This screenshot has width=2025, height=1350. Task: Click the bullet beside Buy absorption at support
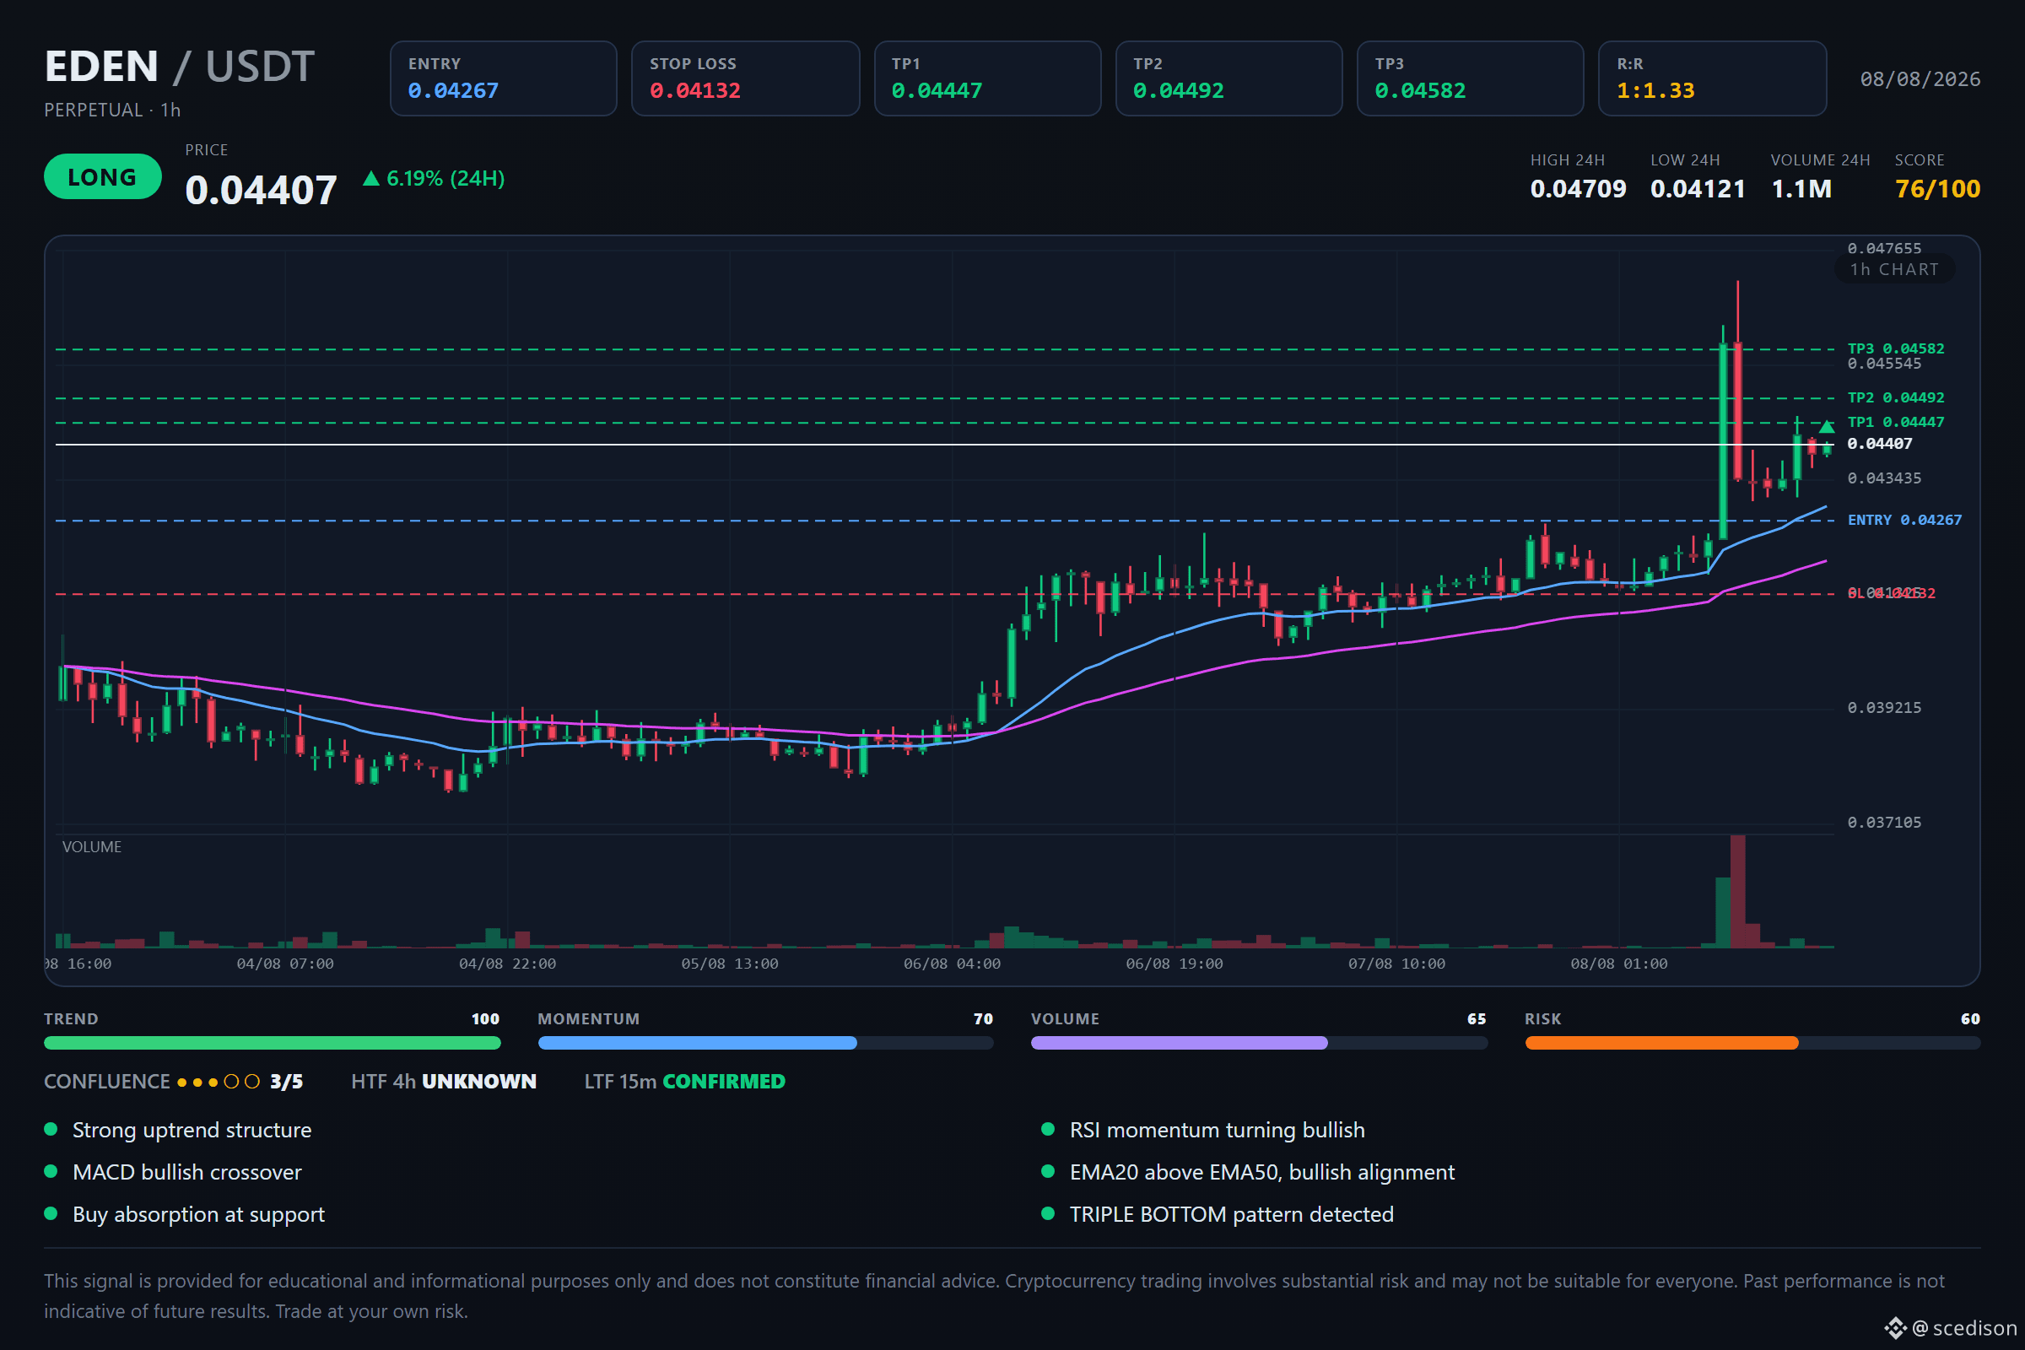click(x=51, y=1213)
